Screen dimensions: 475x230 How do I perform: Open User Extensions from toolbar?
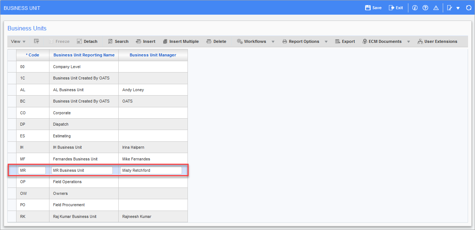(437, 41)
